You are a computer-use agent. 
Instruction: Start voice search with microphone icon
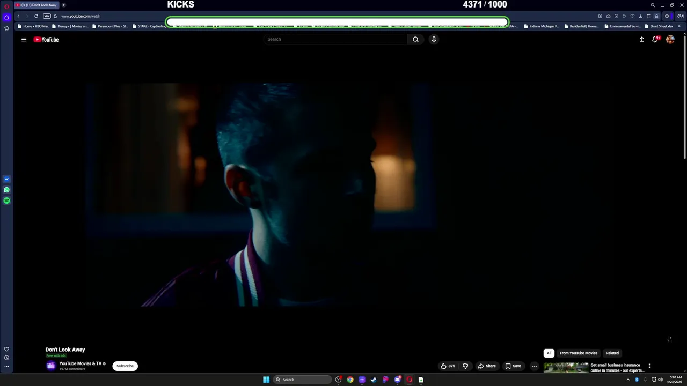pyautogui.click(x=434, y=39)
